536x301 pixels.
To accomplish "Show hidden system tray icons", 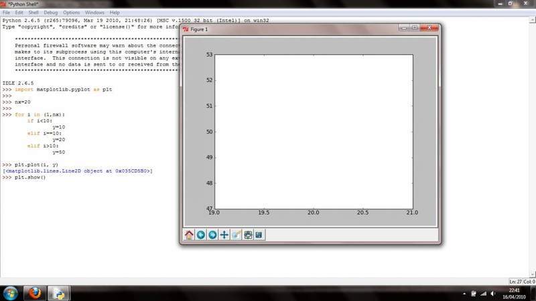I will point(464,293).
